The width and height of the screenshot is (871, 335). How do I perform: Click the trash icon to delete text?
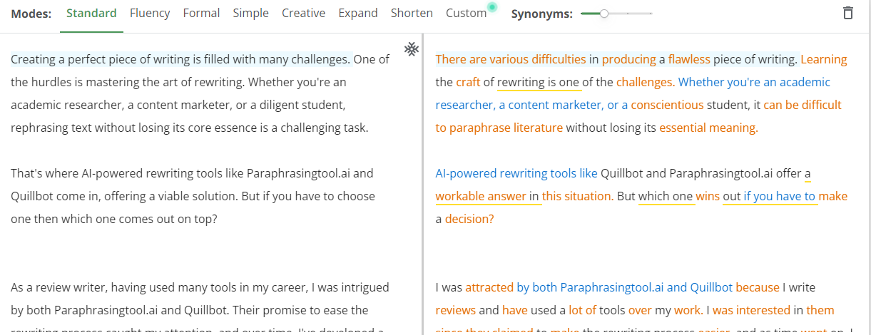click(847, 13)
